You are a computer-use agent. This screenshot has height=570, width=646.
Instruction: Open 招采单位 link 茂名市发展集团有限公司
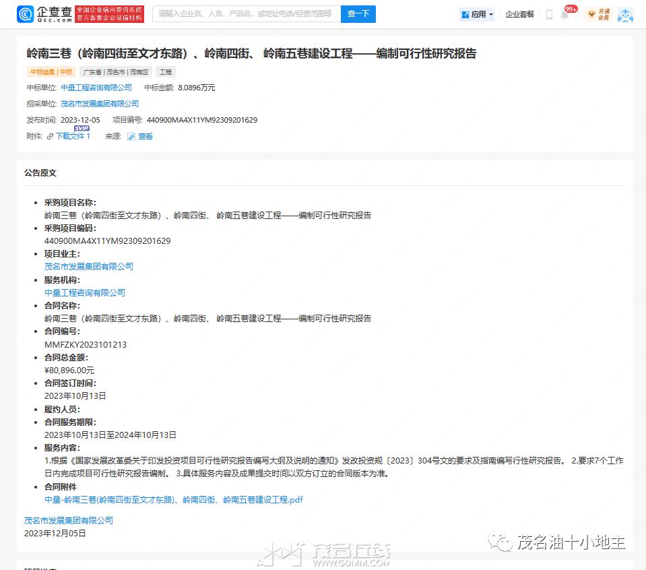coord(100,104)
